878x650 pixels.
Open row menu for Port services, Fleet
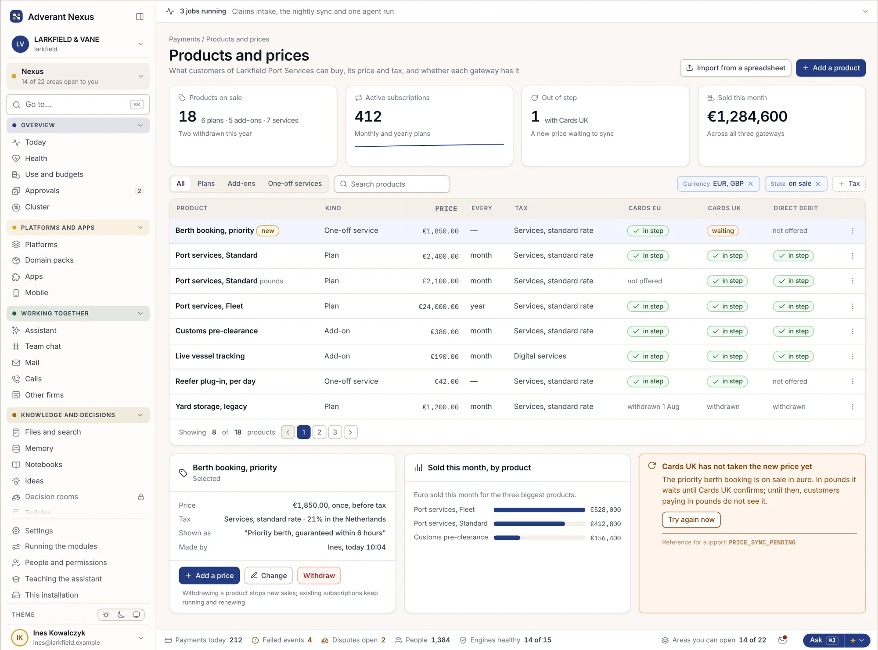click(853, 306)
